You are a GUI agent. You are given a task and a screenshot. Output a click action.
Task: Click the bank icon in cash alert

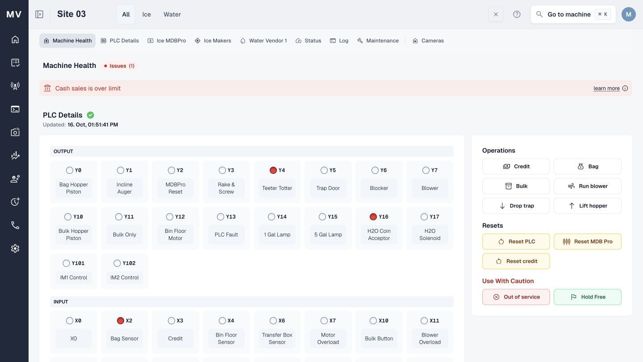47,88
